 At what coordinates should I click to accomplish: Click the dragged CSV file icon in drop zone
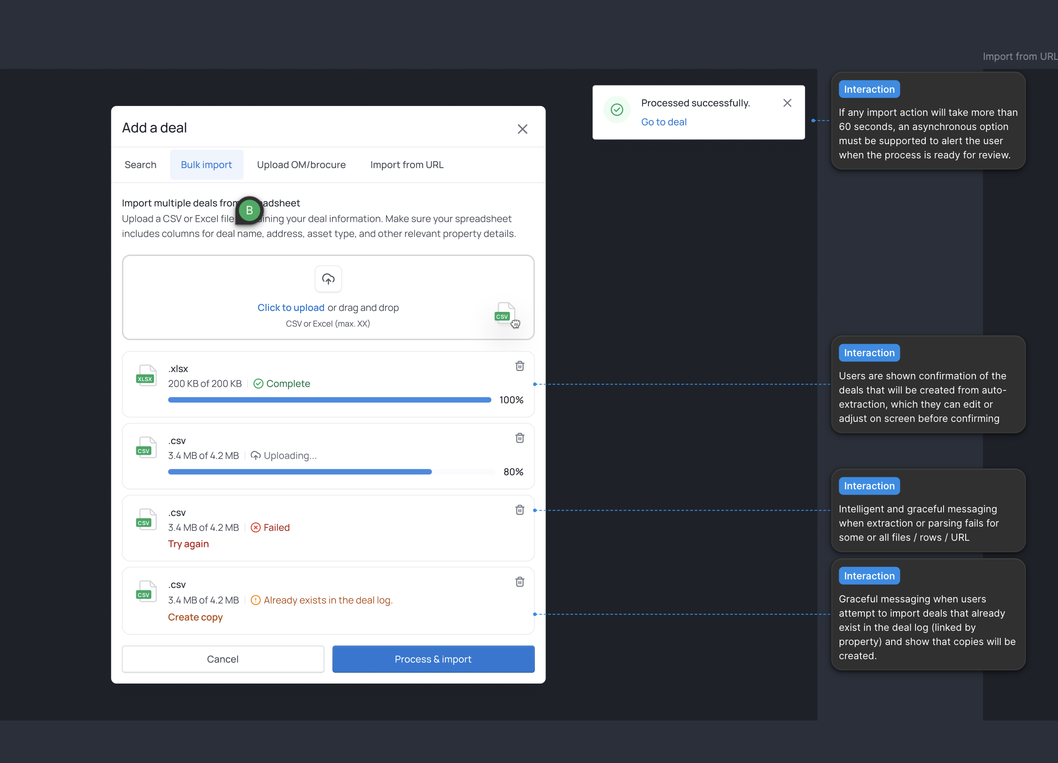505,313
